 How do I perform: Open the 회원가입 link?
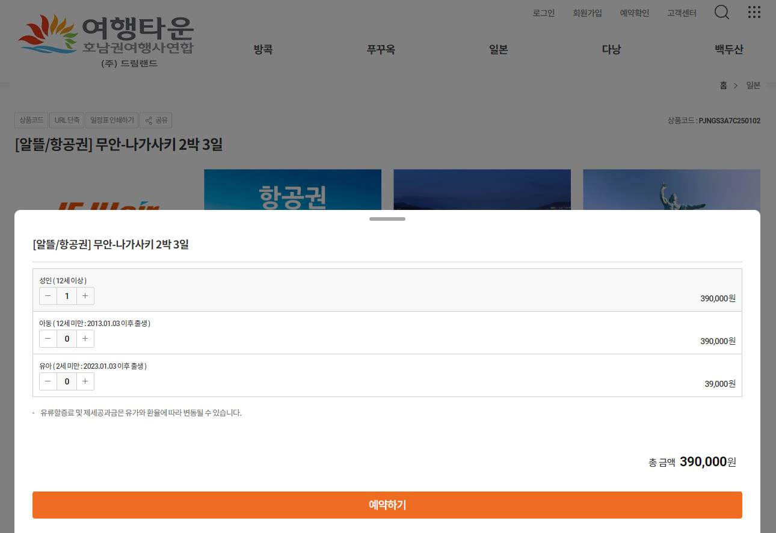tap(587, 13)
